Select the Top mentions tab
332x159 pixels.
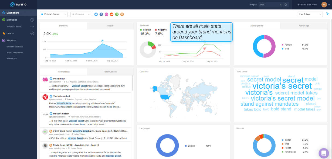(x=63, y=72)
